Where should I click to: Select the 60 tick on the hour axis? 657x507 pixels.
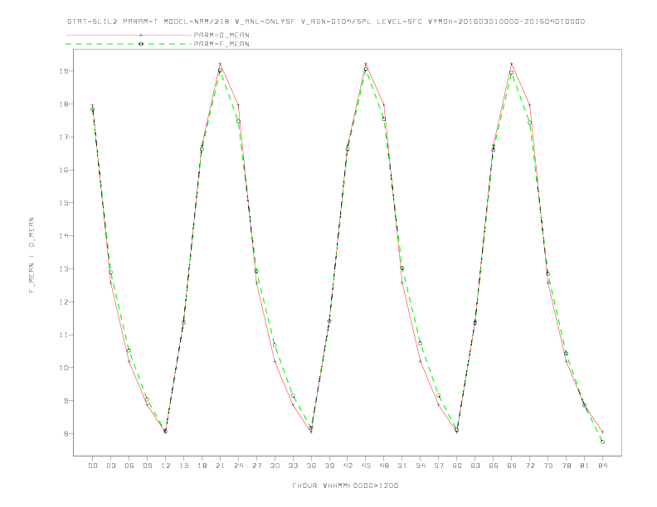[x=457, y=466]
